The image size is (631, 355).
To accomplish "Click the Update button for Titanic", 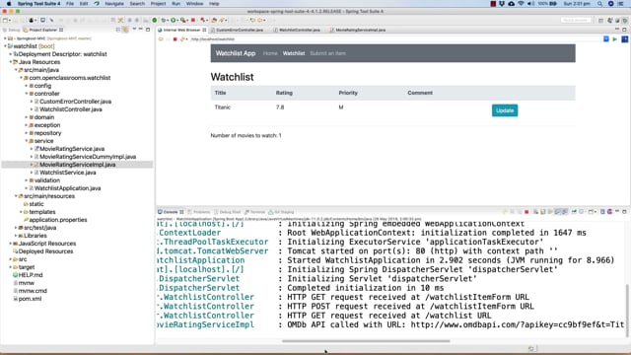I will (x=505, y=110).
